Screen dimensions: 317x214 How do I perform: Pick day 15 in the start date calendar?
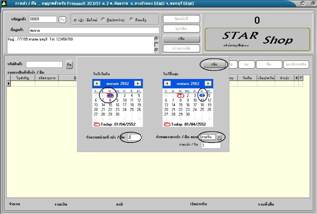tap(110, 105)
